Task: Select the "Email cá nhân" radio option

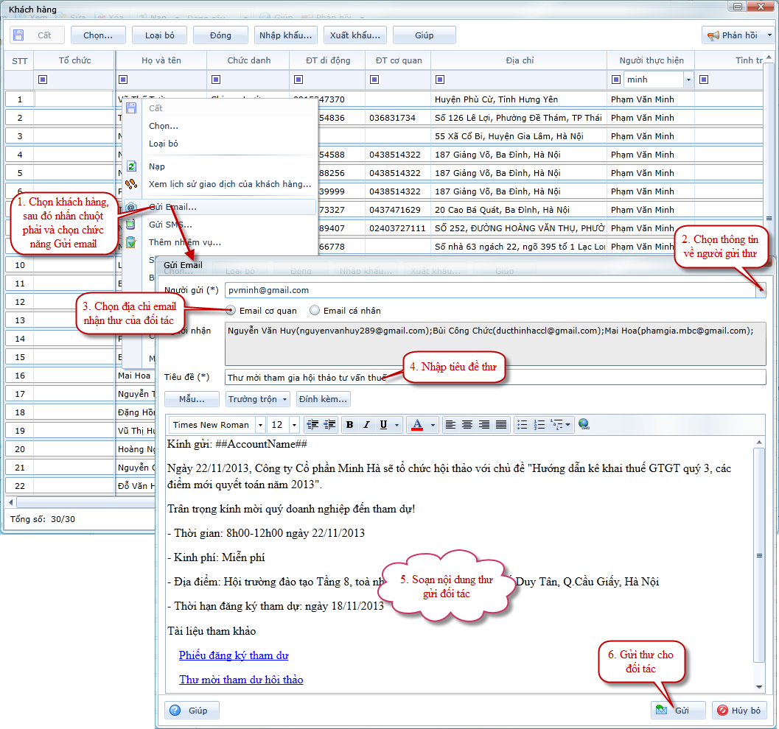Action: pyautogui.click(x=315, y=311)
